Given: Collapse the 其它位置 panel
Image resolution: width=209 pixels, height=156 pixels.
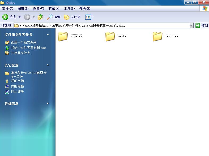Looking at the screenshot, I should pyautogui.click(x=48, y=65).
